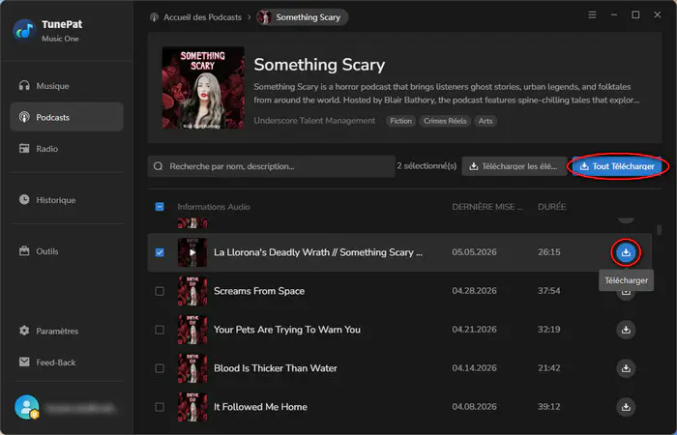Click the Something Scary breadcrumb
Image resolution: width=677 pixels, height=435 pixels.
(302, 17)
